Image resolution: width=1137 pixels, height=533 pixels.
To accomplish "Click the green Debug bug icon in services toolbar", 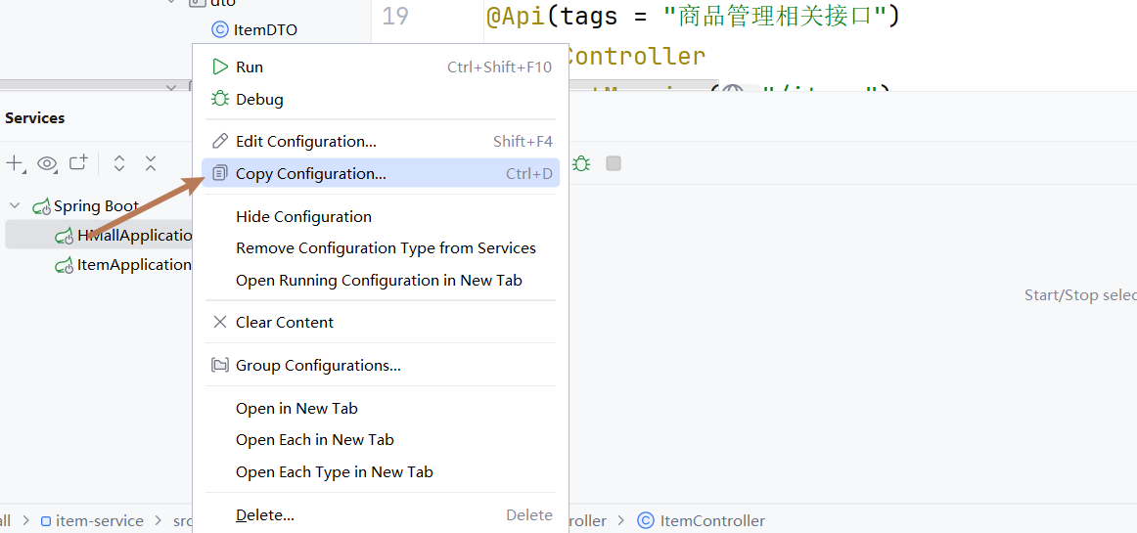I will [x=581, y=163].
